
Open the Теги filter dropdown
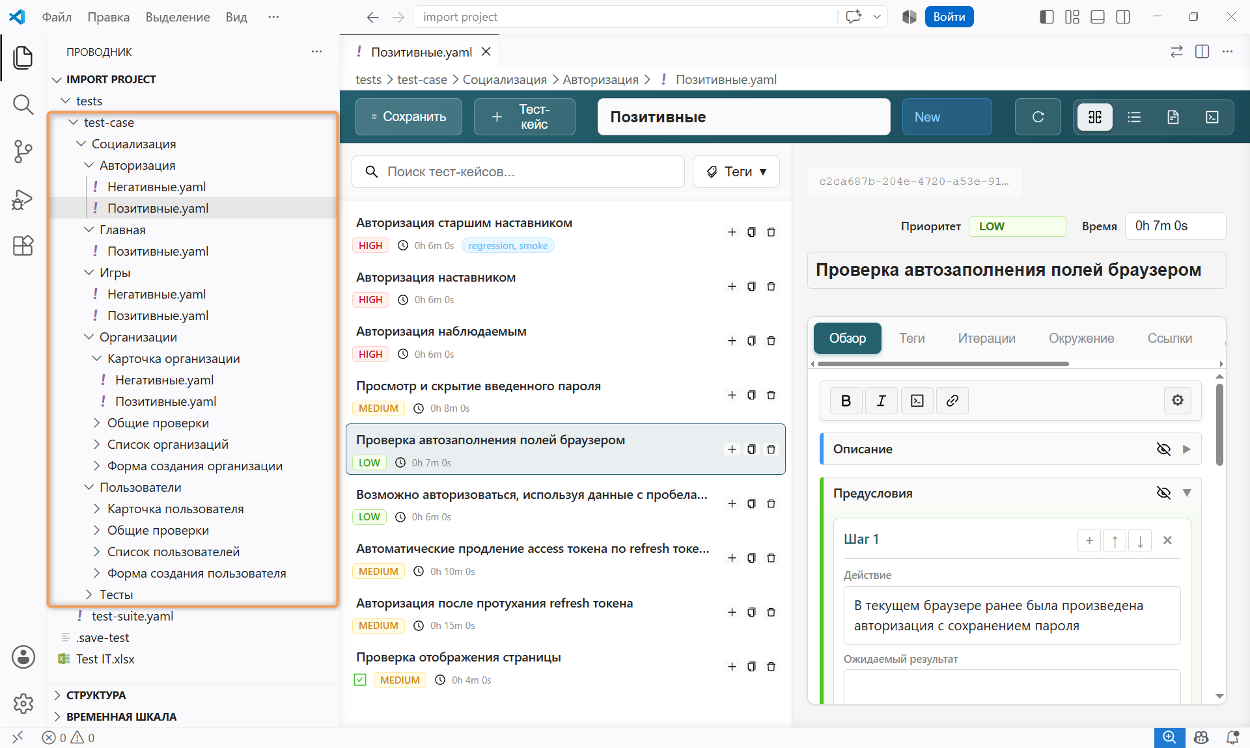click(x=736, y=172)
